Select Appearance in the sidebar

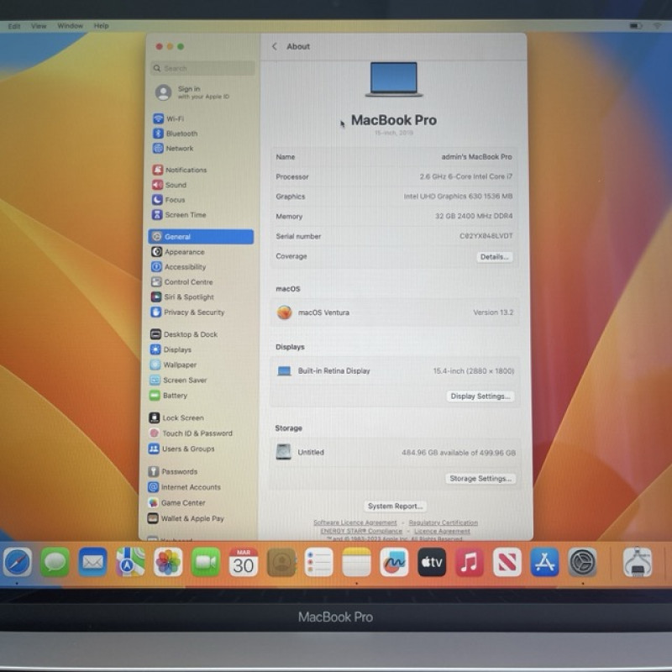coord(177,252)
